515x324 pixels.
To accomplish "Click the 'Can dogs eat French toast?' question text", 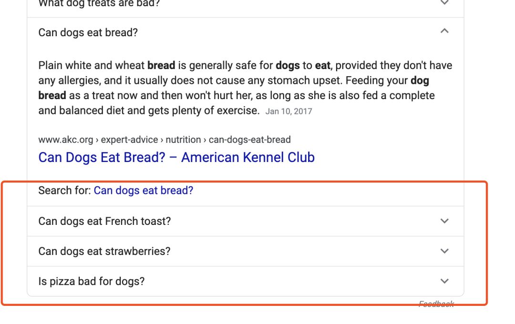I will pyautogui.click(x=104, y=221).
